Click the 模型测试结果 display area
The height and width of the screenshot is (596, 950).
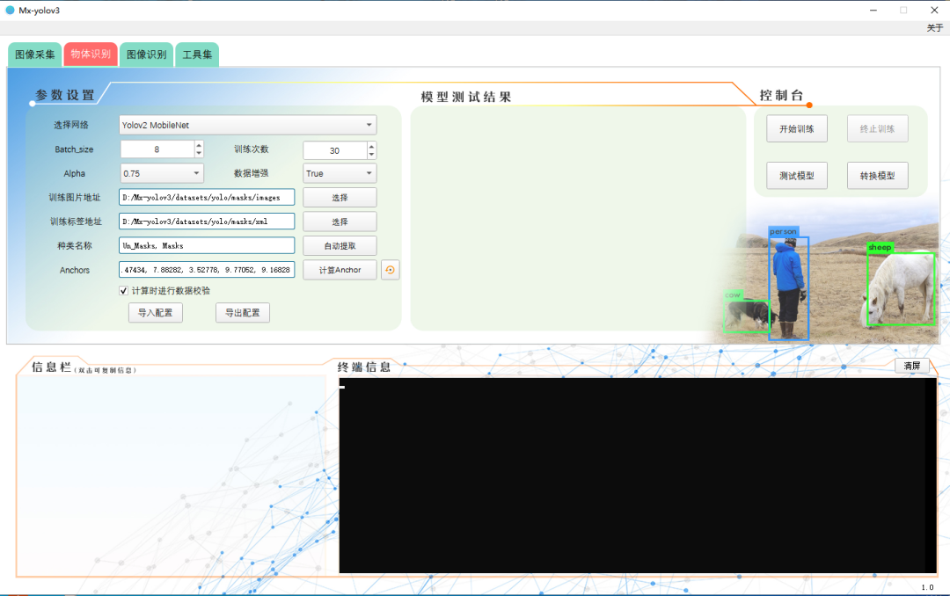[578, 218]
